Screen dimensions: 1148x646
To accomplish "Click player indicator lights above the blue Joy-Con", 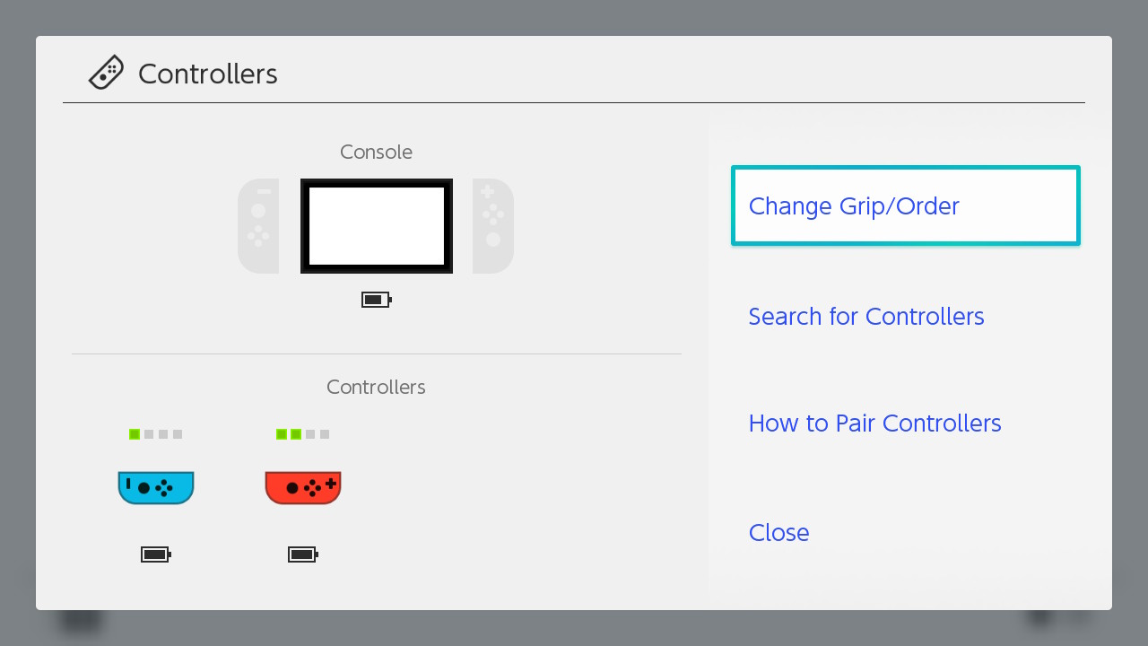I will click(x=156, y=434).
